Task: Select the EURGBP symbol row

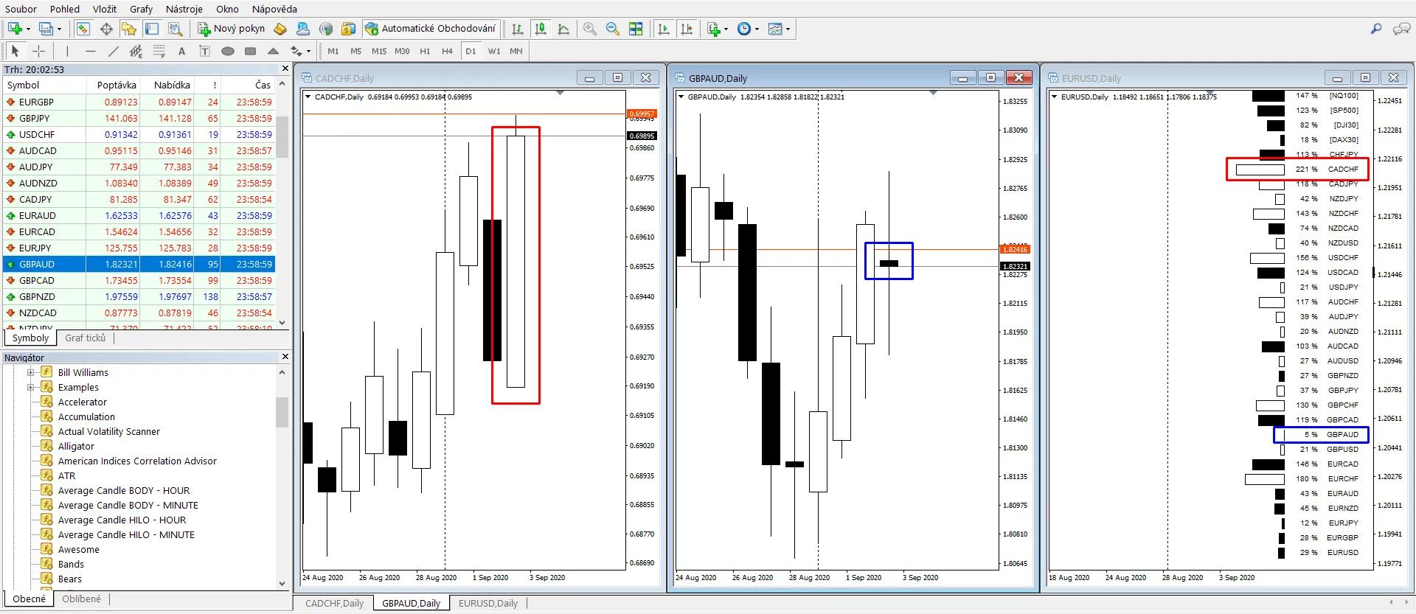Action: point(139,102)
